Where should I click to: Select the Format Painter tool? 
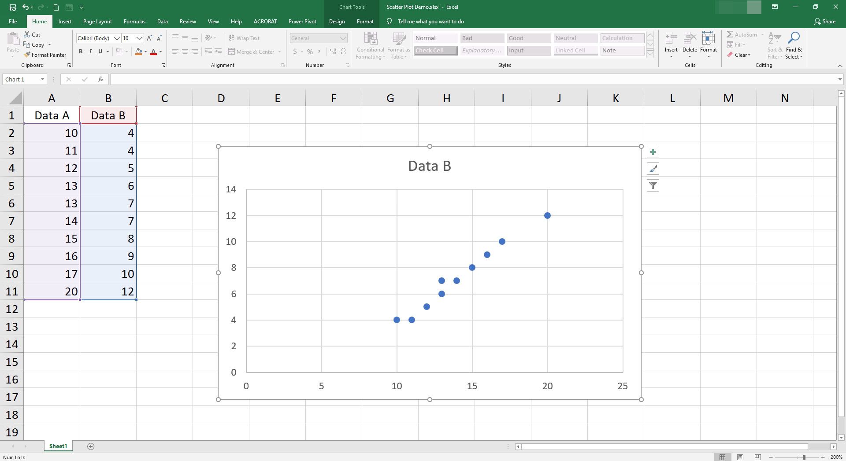(x=45, y=55)
